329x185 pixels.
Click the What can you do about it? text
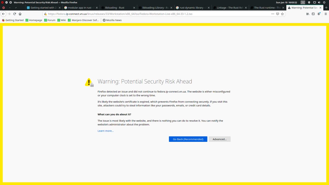(x=114, y=114)
